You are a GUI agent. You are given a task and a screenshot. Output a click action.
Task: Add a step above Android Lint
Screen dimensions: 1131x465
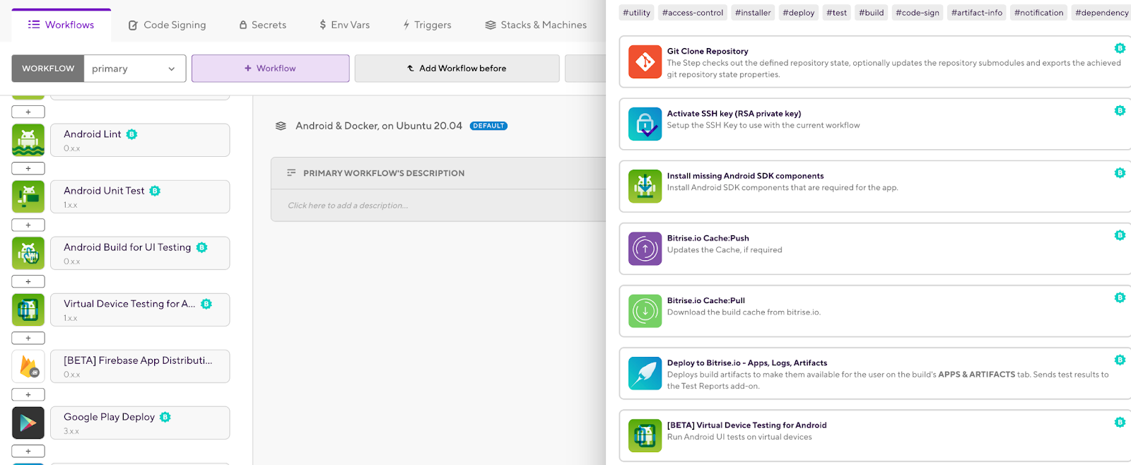[28, 112]
